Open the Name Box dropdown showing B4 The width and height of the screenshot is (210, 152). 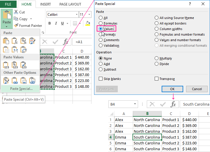tap(135, 104)
